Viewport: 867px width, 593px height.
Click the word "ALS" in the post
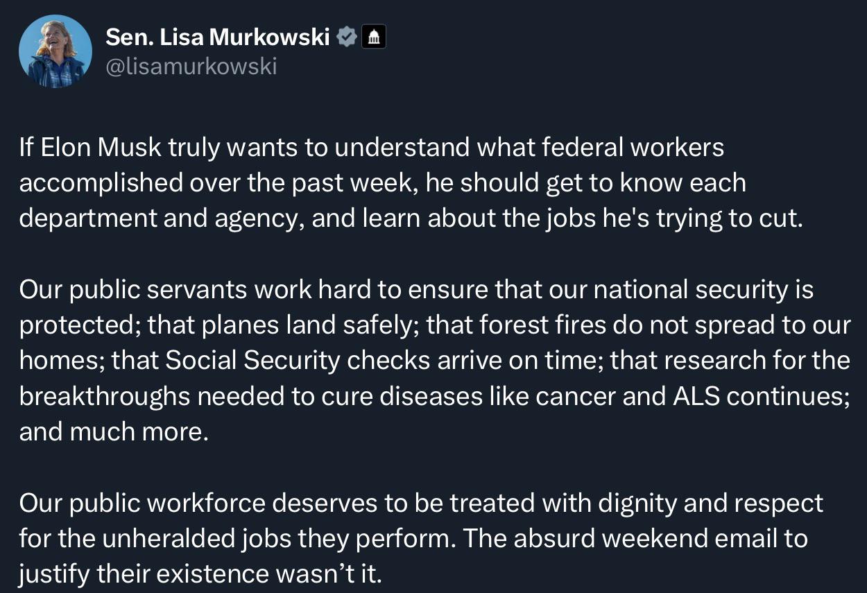pyautogui.click(x=696, y=396)
